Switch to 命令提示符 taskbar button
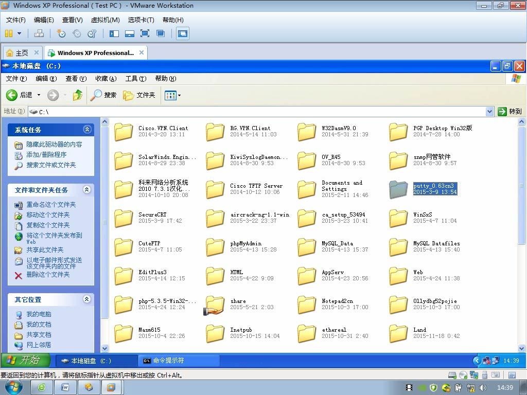 click(x=179, y=361)
